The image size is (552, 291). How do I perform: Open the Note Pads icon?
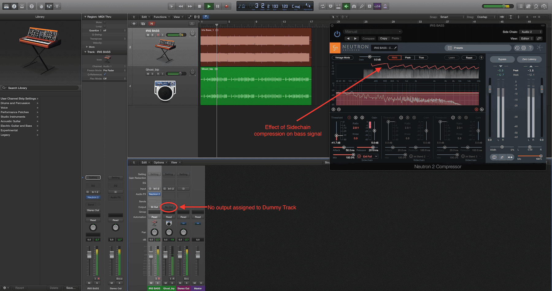528,6
